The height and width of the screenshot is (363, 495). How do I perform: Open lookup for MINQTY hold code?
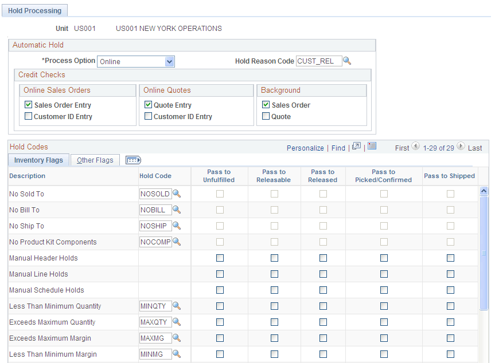click(177, 306)
